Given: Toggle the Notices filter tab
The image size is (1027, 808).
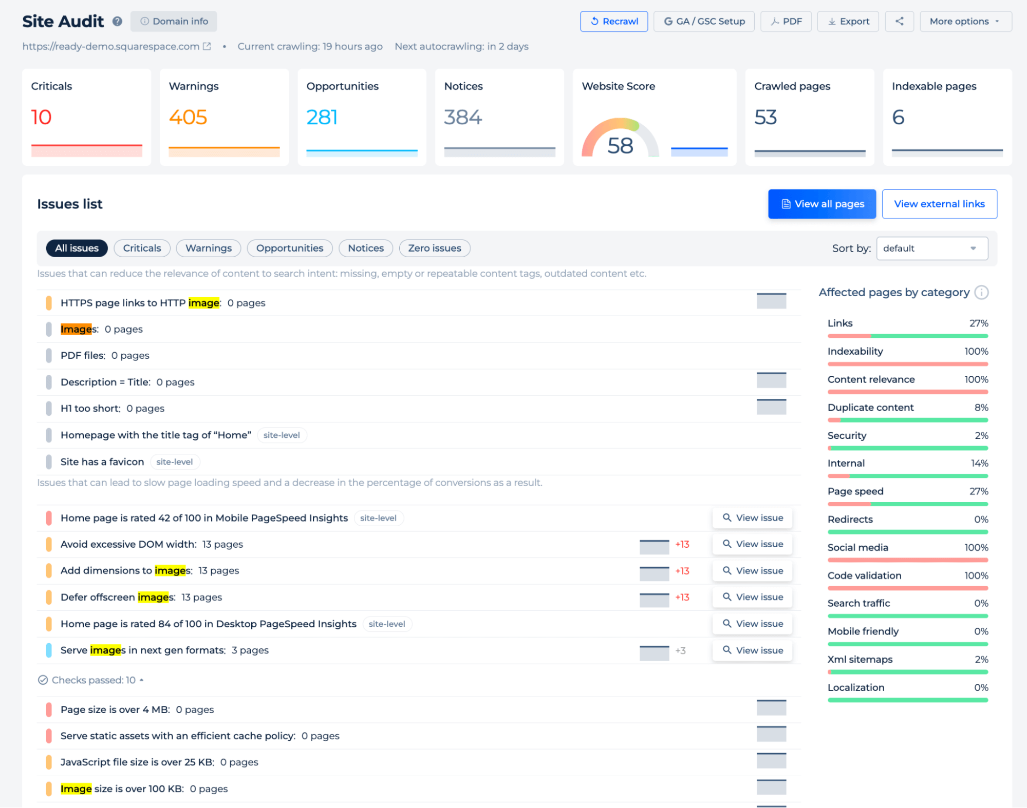Looking at the screenshot, I should [365, 248].
